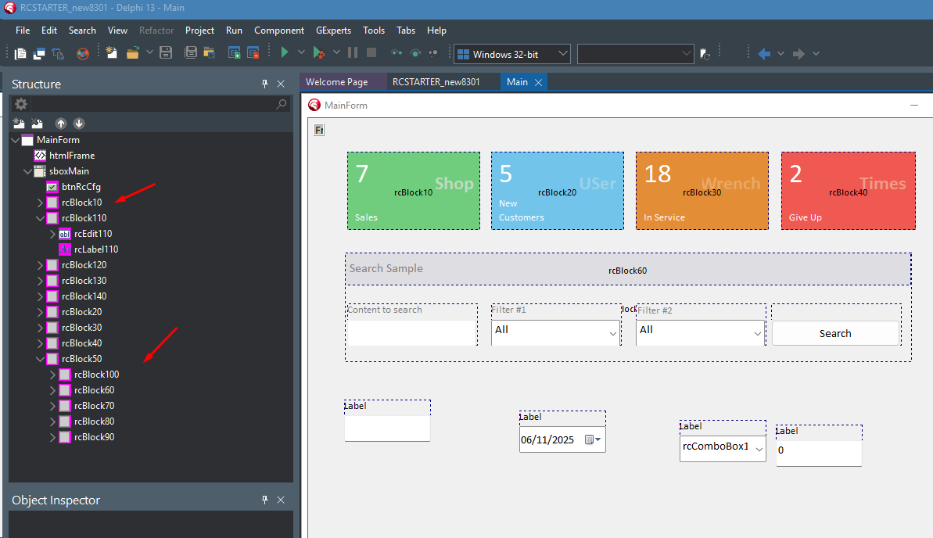Switch to the Welcome Page tab

[336, 82]
